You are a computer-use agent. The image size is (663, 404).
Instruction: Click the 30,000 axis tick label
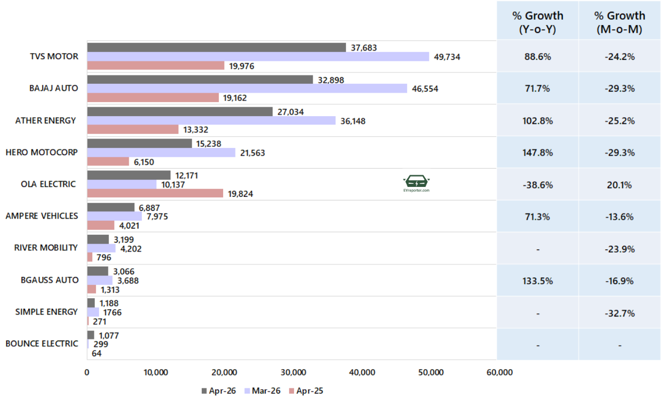point(292,372)
